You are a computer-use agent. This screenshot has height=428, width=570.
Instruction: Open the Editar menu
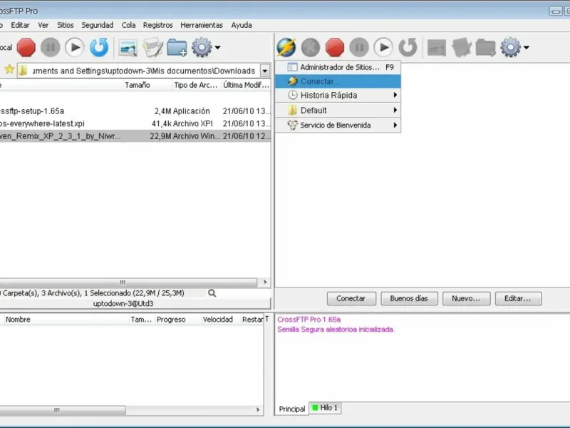[20, 25]
